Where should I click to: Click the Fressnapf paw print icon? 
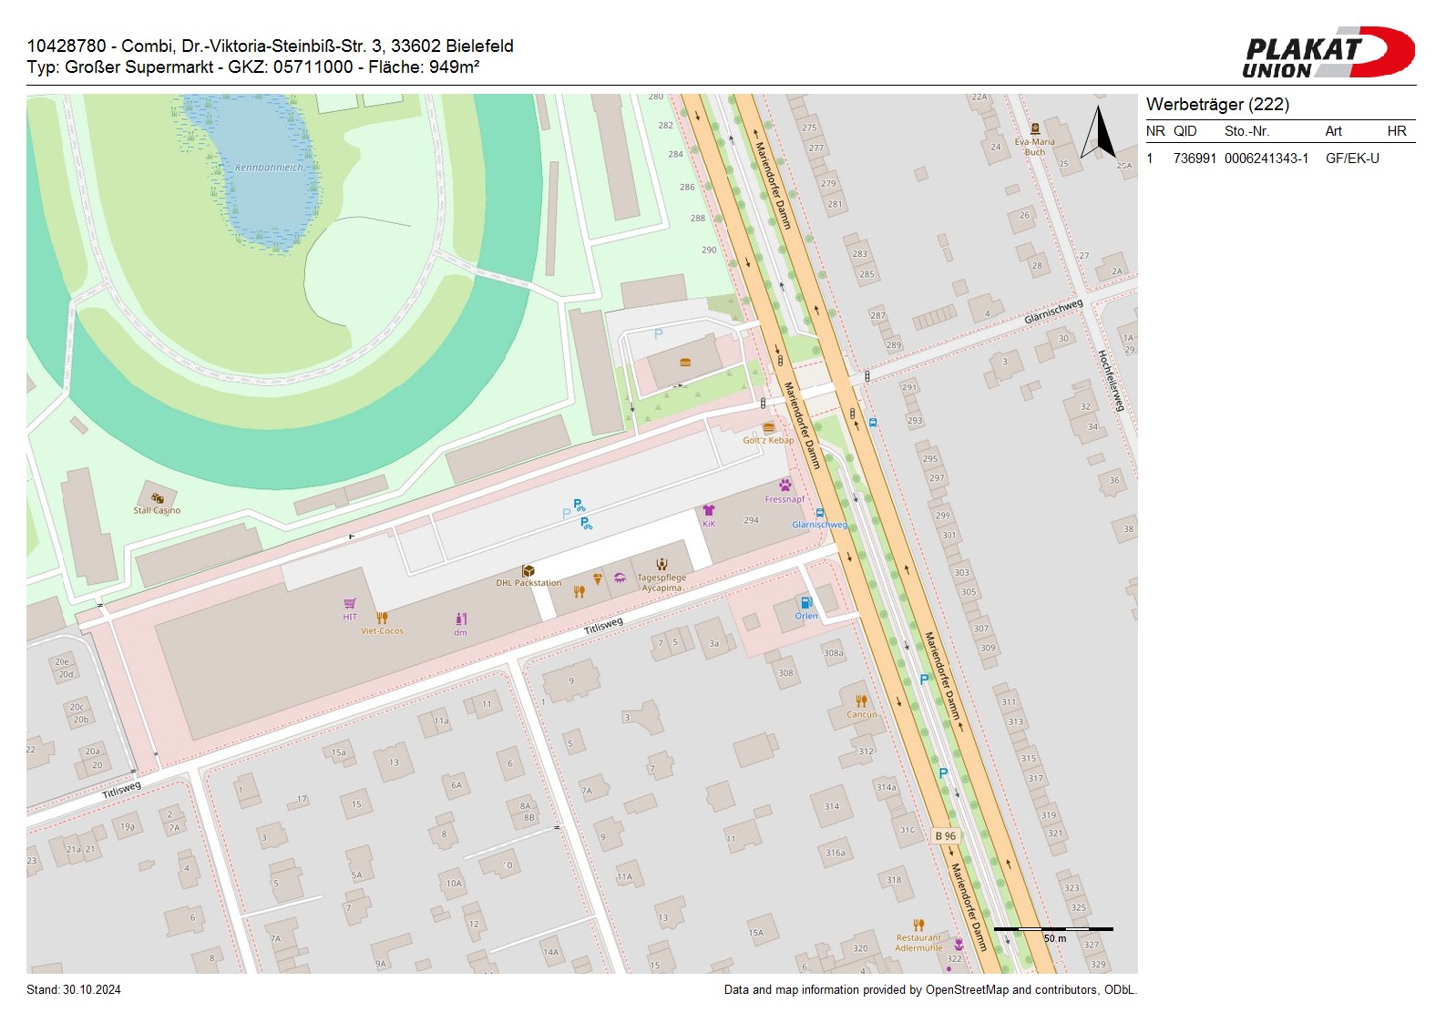click(x=785, y=486)
